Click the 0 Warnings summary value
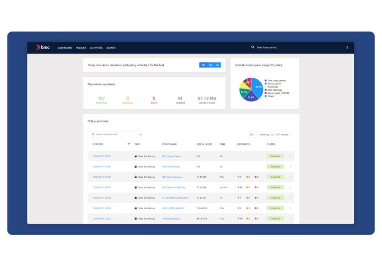Screen dimensions: 382x267 click(128, 98)
